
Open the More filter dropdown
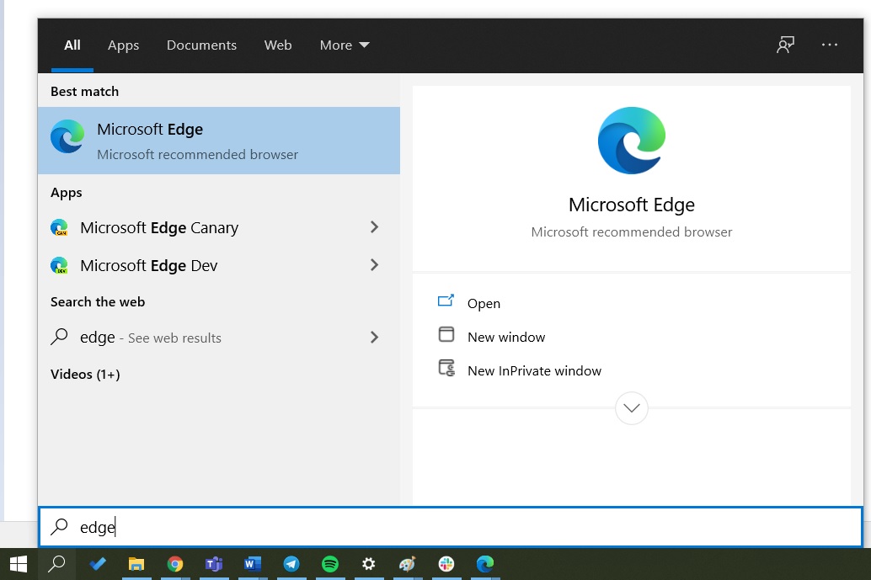[x=344, y=45]
